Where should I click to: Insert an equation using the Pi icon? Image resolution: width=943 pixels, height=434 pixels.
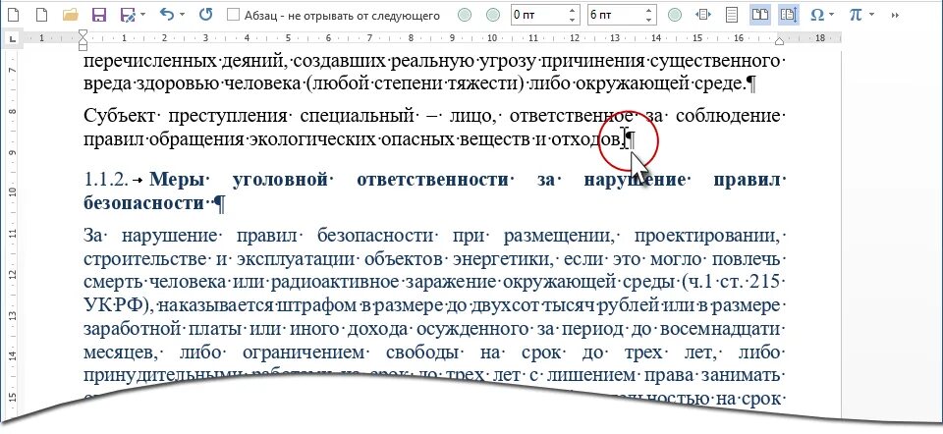(856, 15)
